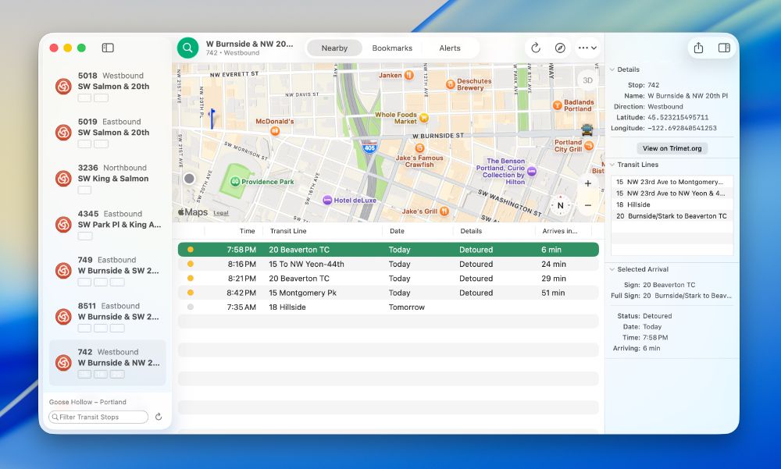Select 15 NW 23rd Ave to Montgomery line
This screenshot has width=781, height=469.
[x=672, y=182]
